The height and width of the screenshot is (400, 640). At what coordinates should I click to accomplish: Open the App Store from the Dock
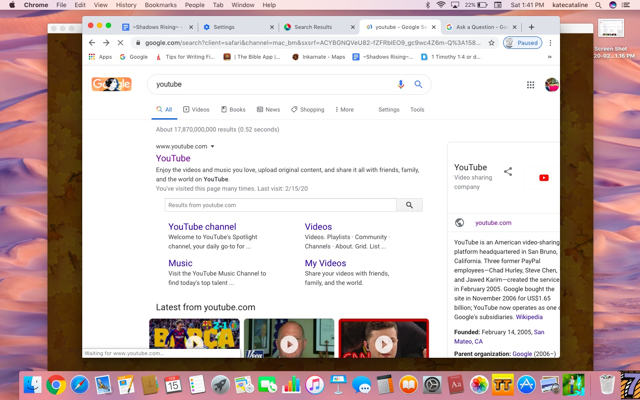pyautogui.click(x=526, y=384)
